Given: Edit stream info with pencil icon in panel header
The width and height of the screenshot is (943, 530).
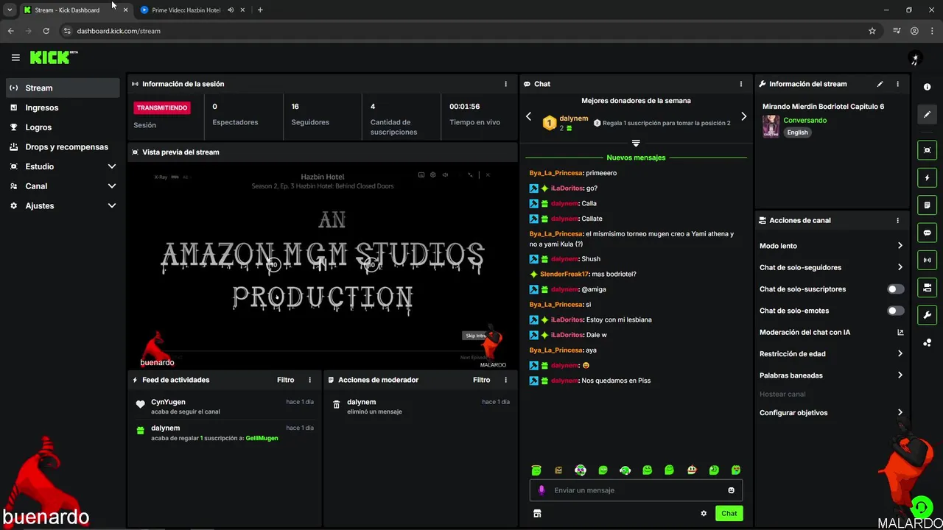Looking at the screenshot, I should 880,84.
